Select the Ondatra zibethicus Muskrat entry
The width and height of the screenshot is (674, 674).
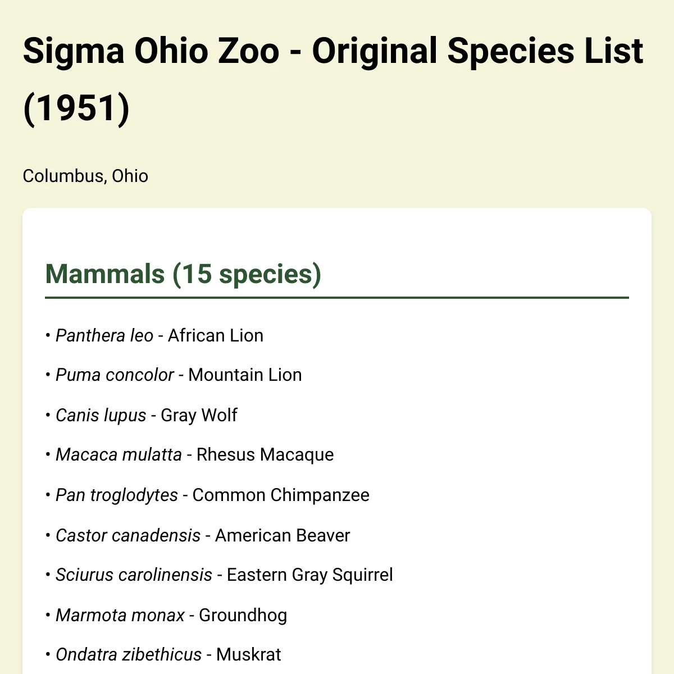point(163,654)
